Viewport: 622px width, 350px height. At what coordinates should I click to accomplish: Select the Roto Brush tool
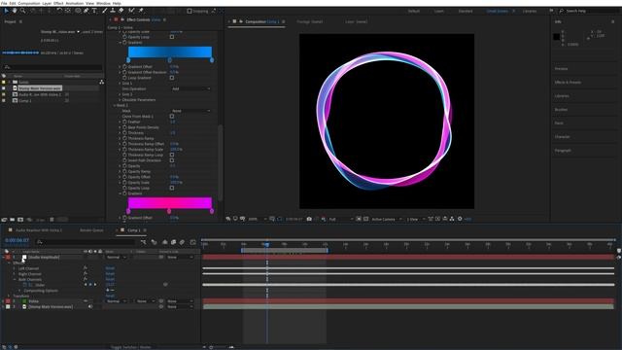(x=131, y=11)
